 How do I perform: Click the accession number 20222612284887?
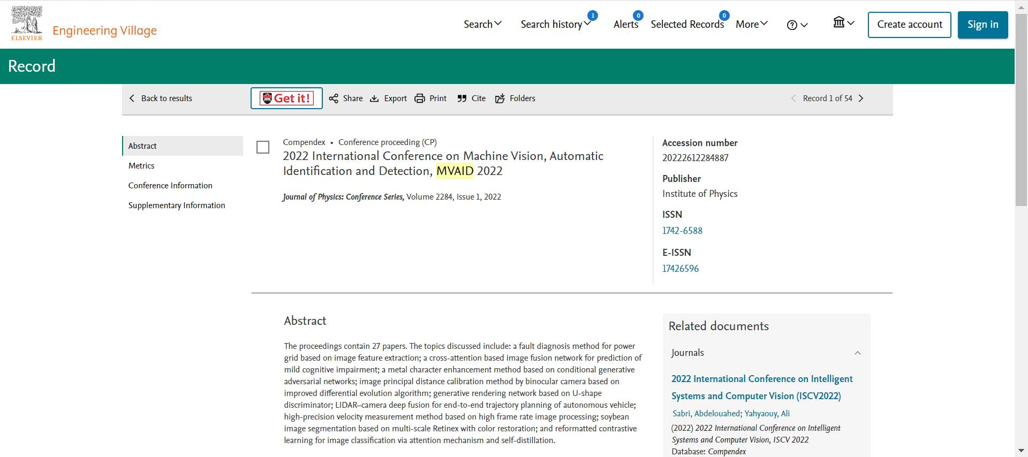[x=696, y=158]
